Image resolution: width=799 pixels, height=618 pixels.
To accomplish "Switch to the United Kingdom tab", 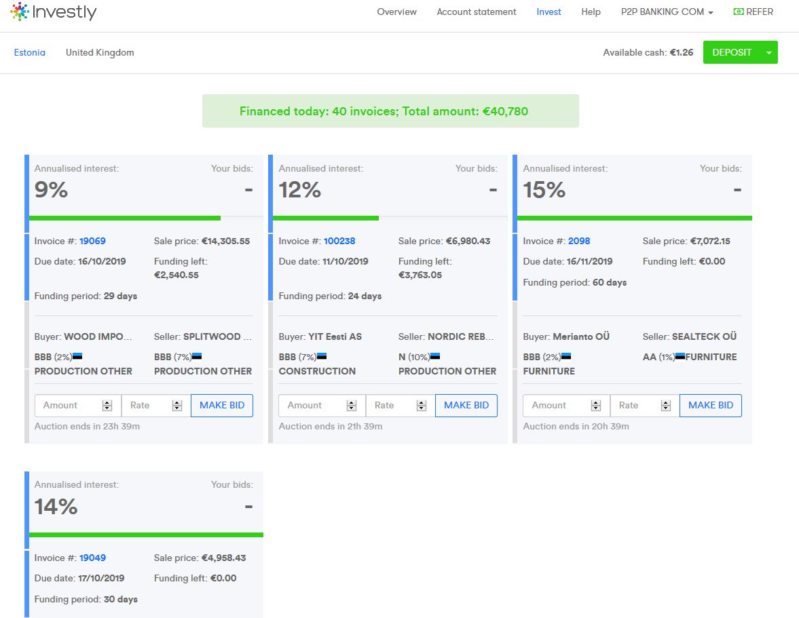I will [100, 52].
